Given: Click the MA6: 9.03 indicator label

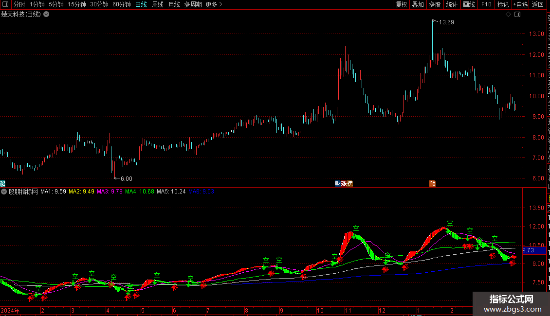Looking at the screenshot, I should click(x=201, y=192).
